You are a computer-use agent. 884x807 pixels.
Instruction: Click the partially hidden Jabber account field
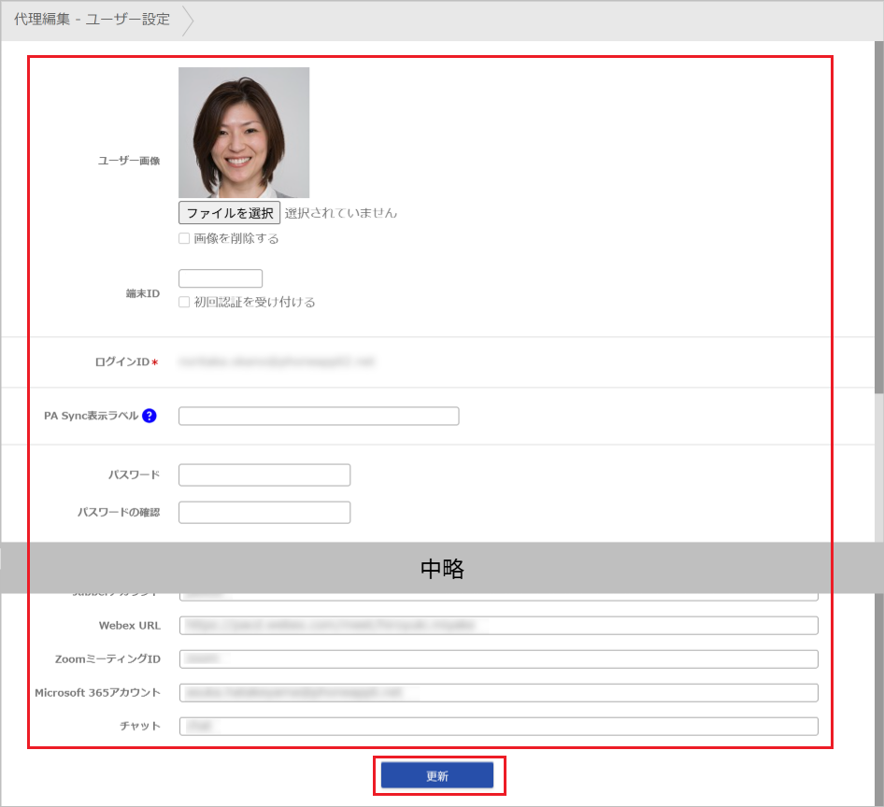(x=499, y=595)
